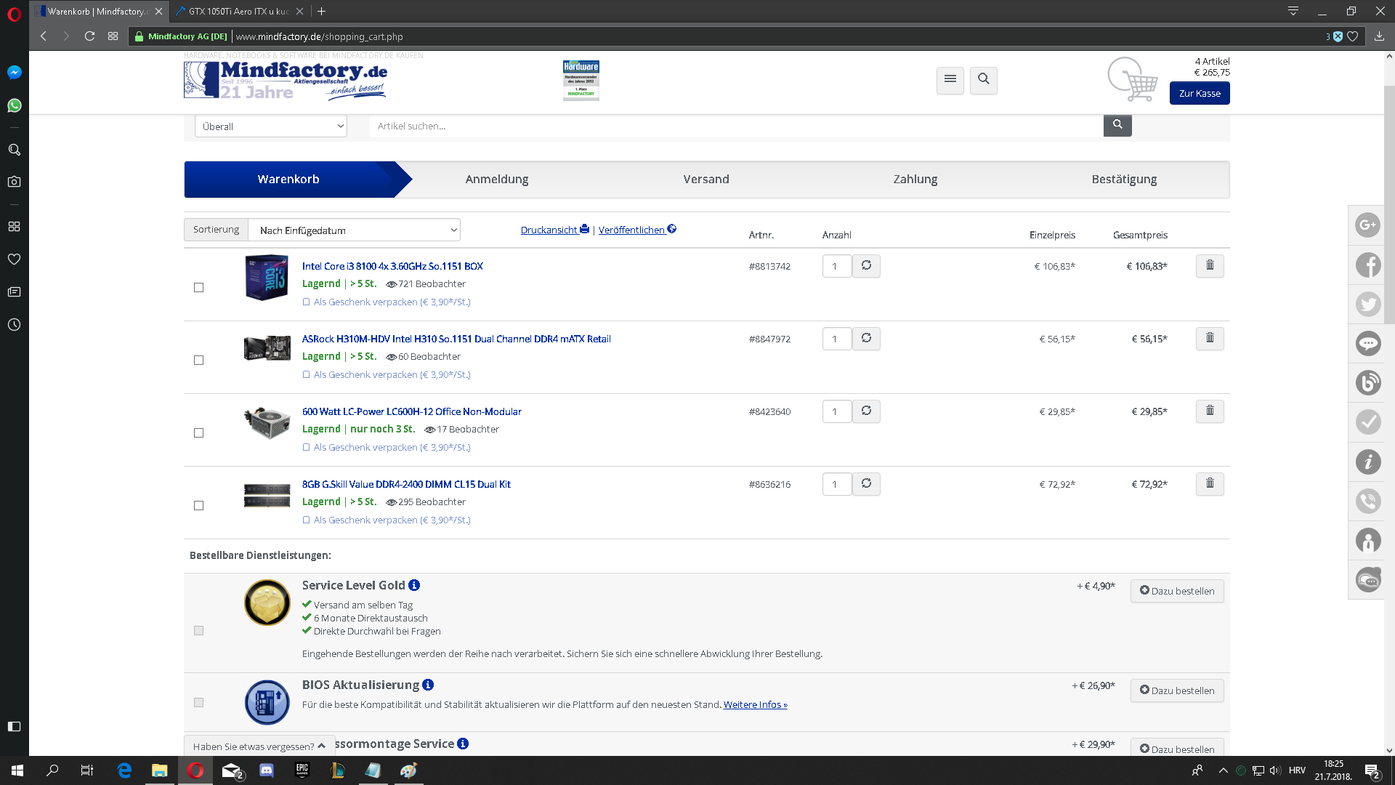The width and height of the screenshot is (1395, 785).
Task: Open Nach Einfügedatum sorting dropdown
Action: (355, 230)
